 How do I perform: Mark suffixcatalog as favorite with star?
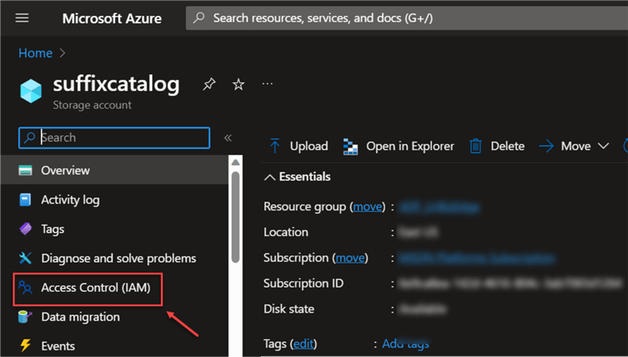238,84
